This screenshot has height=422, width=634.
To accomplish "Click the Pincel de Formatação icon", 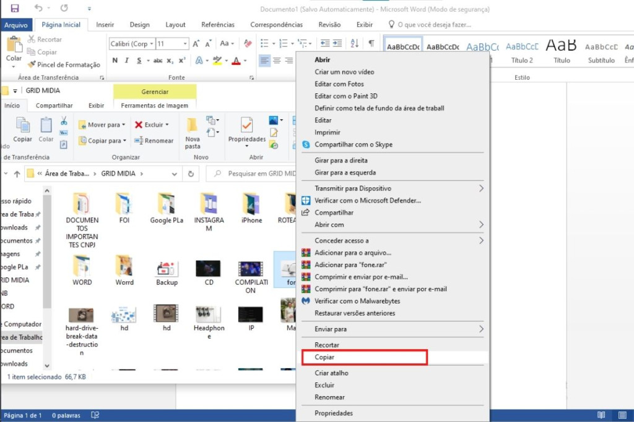I will coord(32,64).
